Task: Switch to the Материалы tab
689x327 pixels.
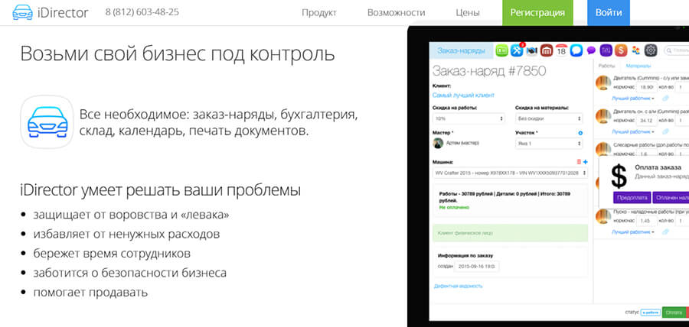Action: coord(638,66)
